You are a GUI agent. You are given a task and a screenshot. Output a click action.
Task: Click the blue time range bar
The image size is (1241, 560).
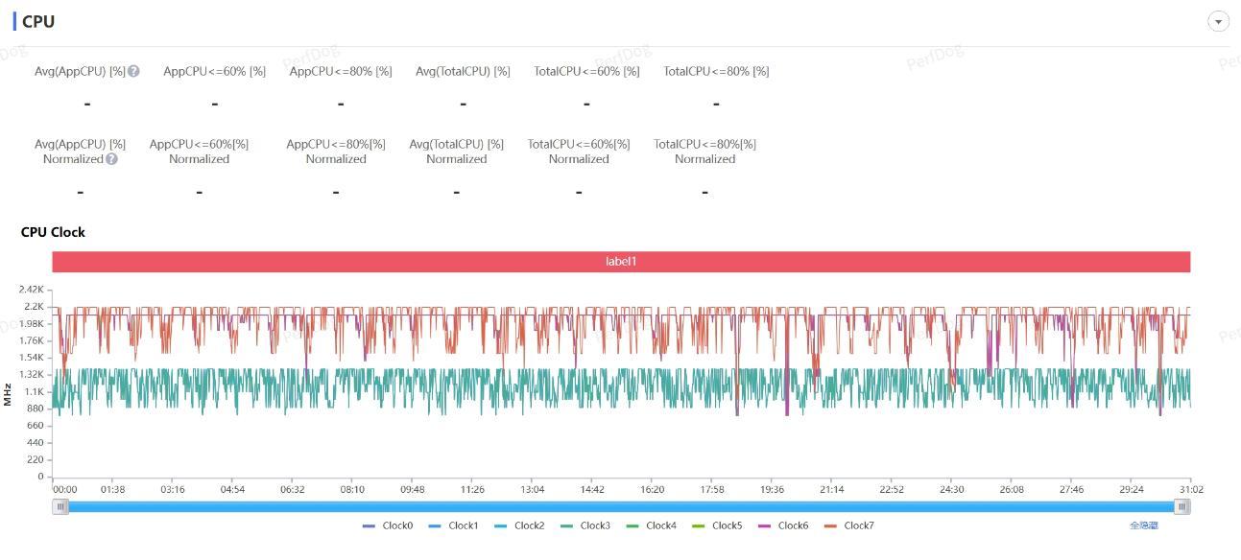pyautogui.click(x=621, y=506)
